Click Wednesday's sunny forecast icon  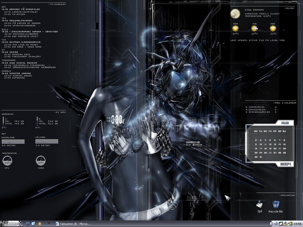[273, 28]
